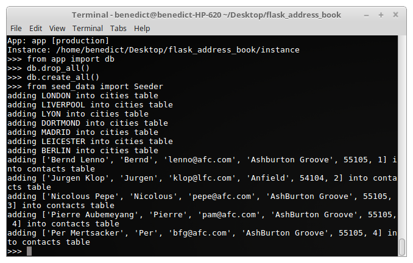This screenshot has width=413, height=263.
Task: Click the 'lenno@afc.com' email text
Action: click(x=200, y=160)
